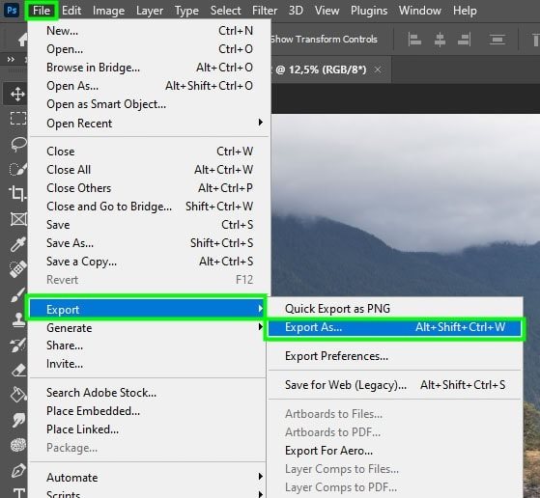Select the Lasso tool
Screen dimensions: 540x498
tap(18, 144)
